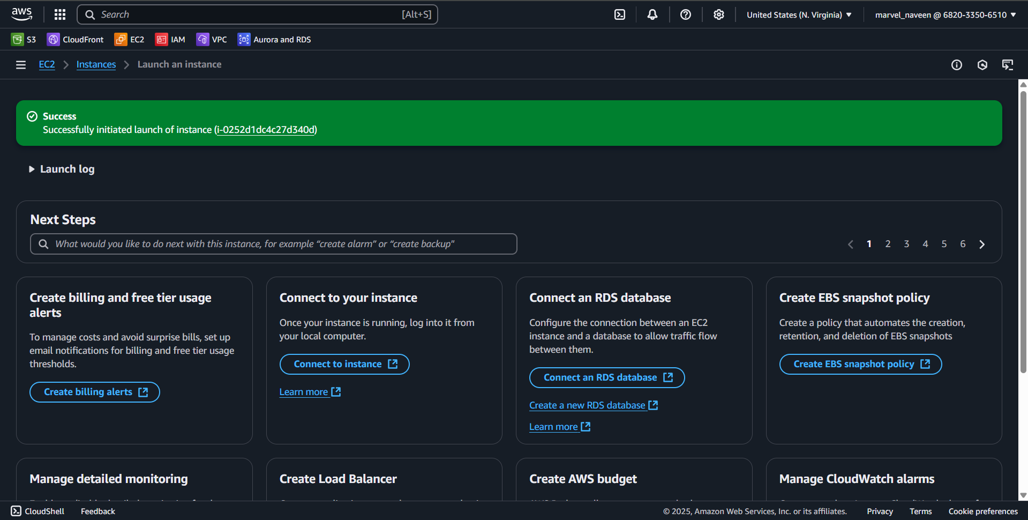Image resolution: width=1028 pixels, height=520 pixels.
Task: Open the CloudFront favorite shortcut
Action: 76,40
